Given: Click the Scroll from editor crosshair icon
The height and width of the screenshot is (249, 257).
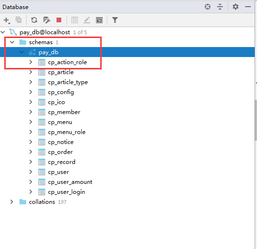Looking at the screenshot, I should click(x=208, y=7).
